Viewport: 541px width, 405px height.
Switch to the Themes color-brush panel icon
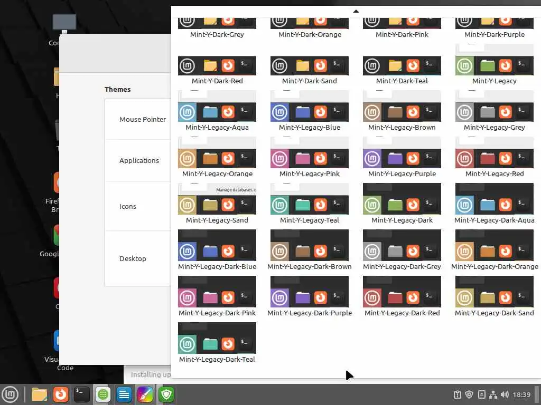point(145,394)
